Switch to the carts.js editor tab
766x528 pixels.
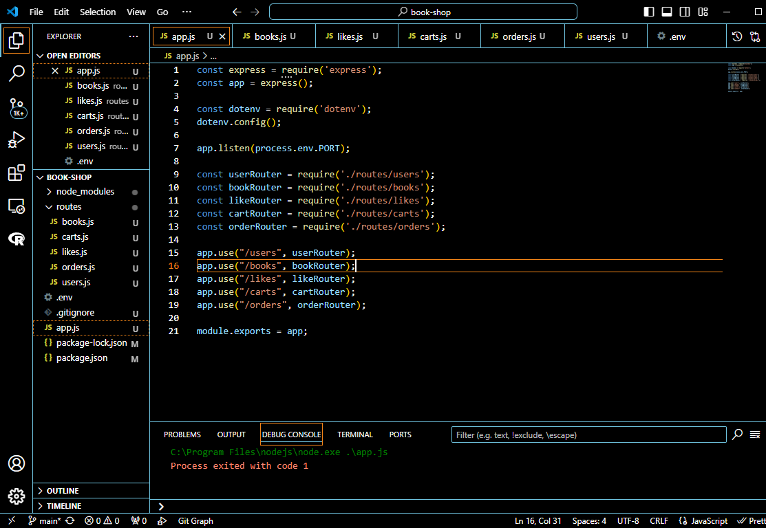(x=439, y=36)
